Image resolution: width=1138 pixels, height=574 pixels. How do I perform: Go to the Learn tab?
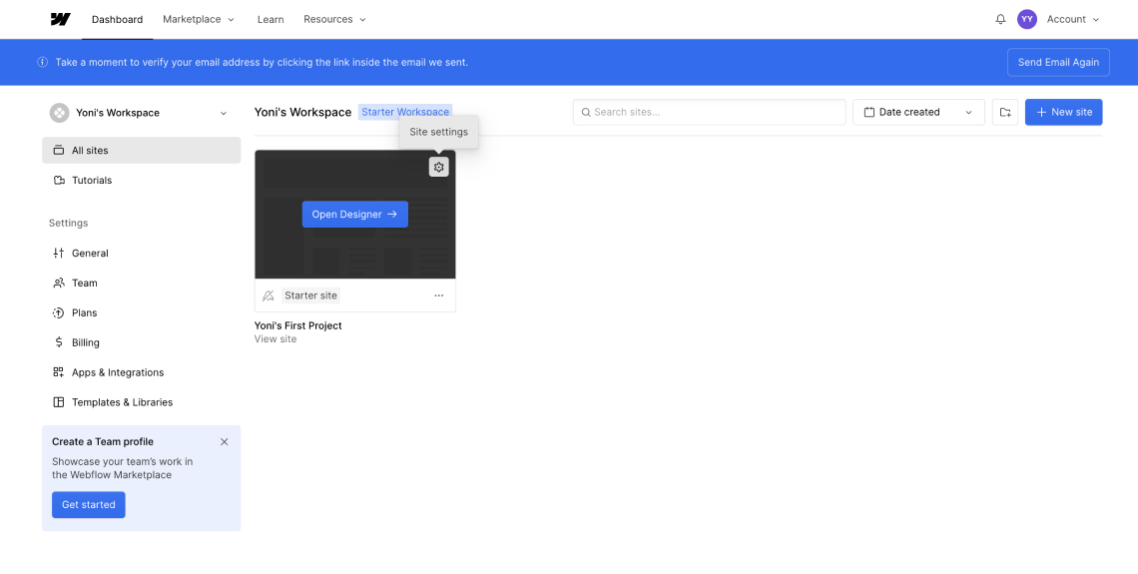(x=270, y=19)
